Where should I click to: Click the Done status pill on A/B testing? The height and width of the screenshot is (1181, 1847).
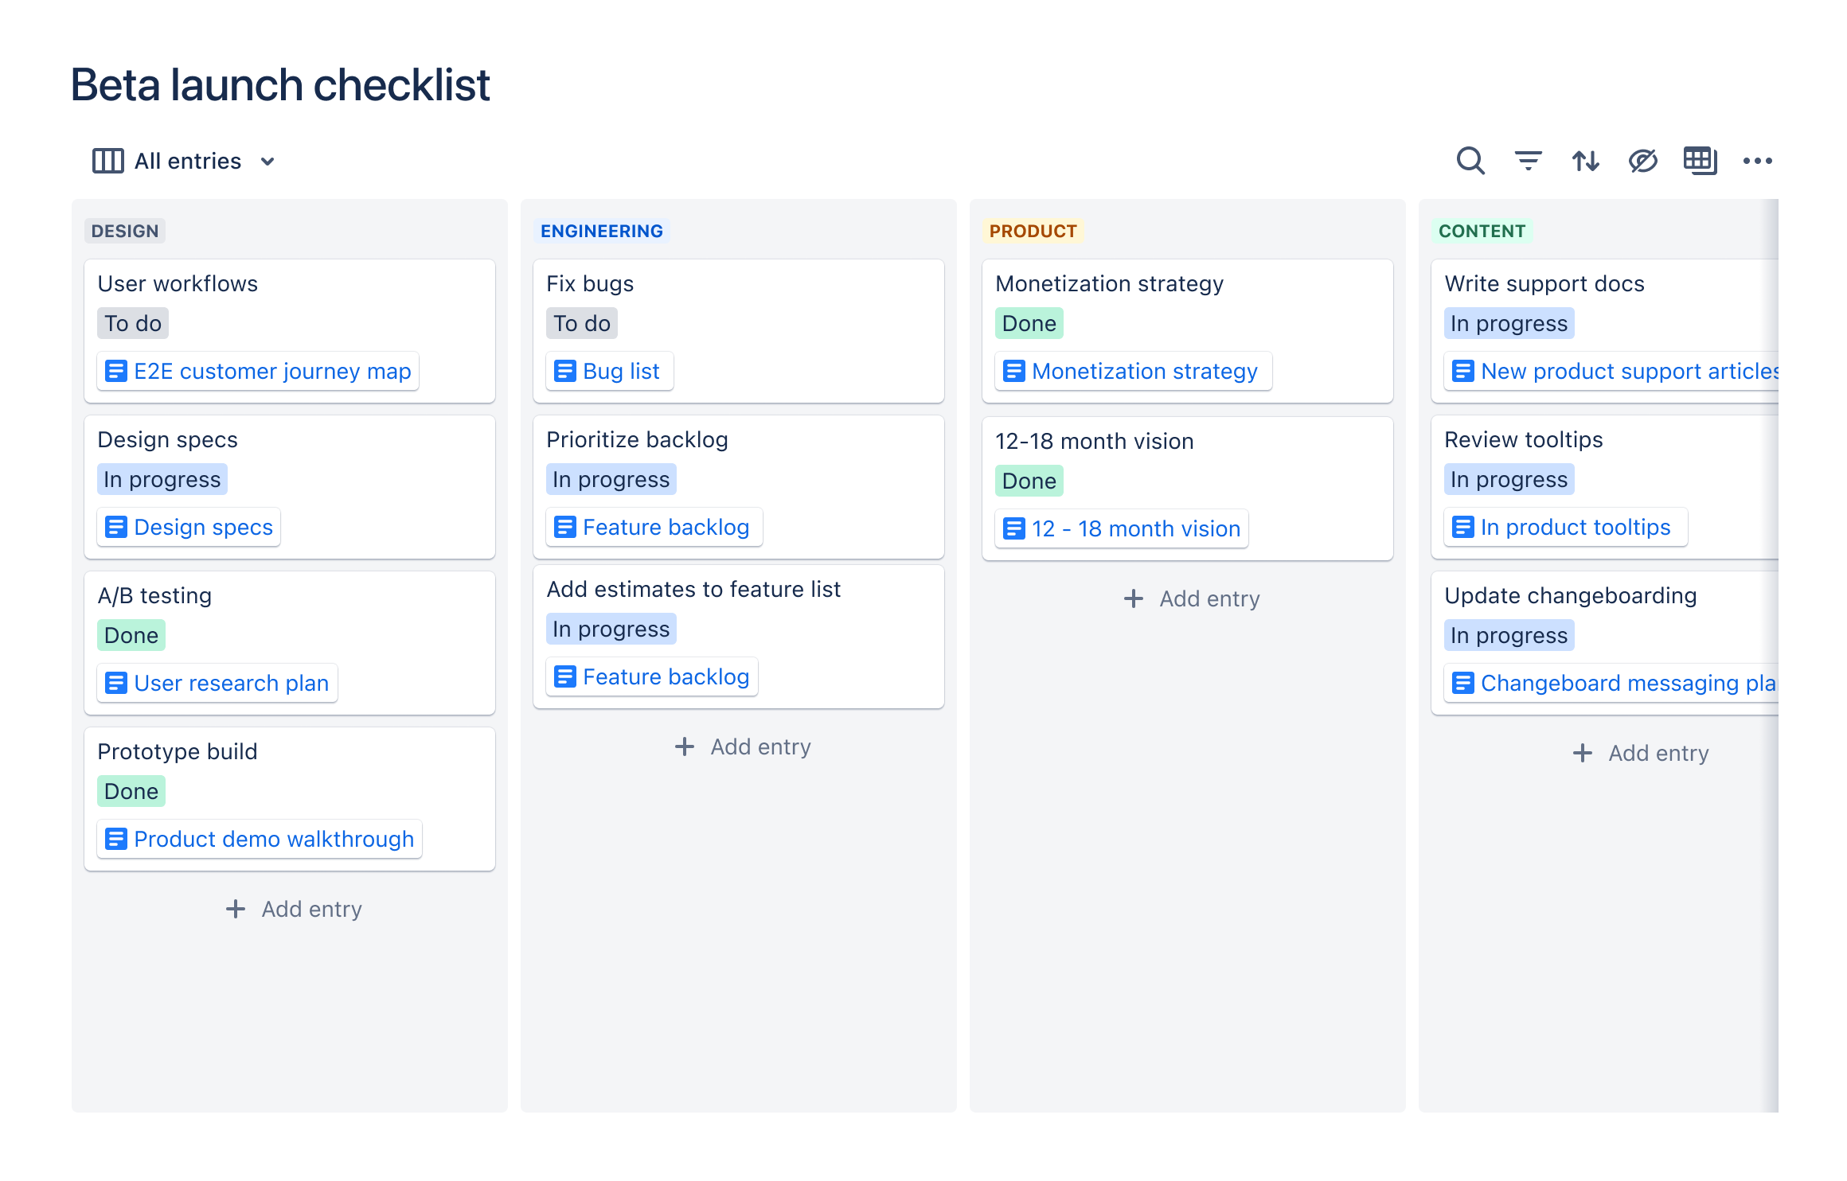(x=131, y=634)
